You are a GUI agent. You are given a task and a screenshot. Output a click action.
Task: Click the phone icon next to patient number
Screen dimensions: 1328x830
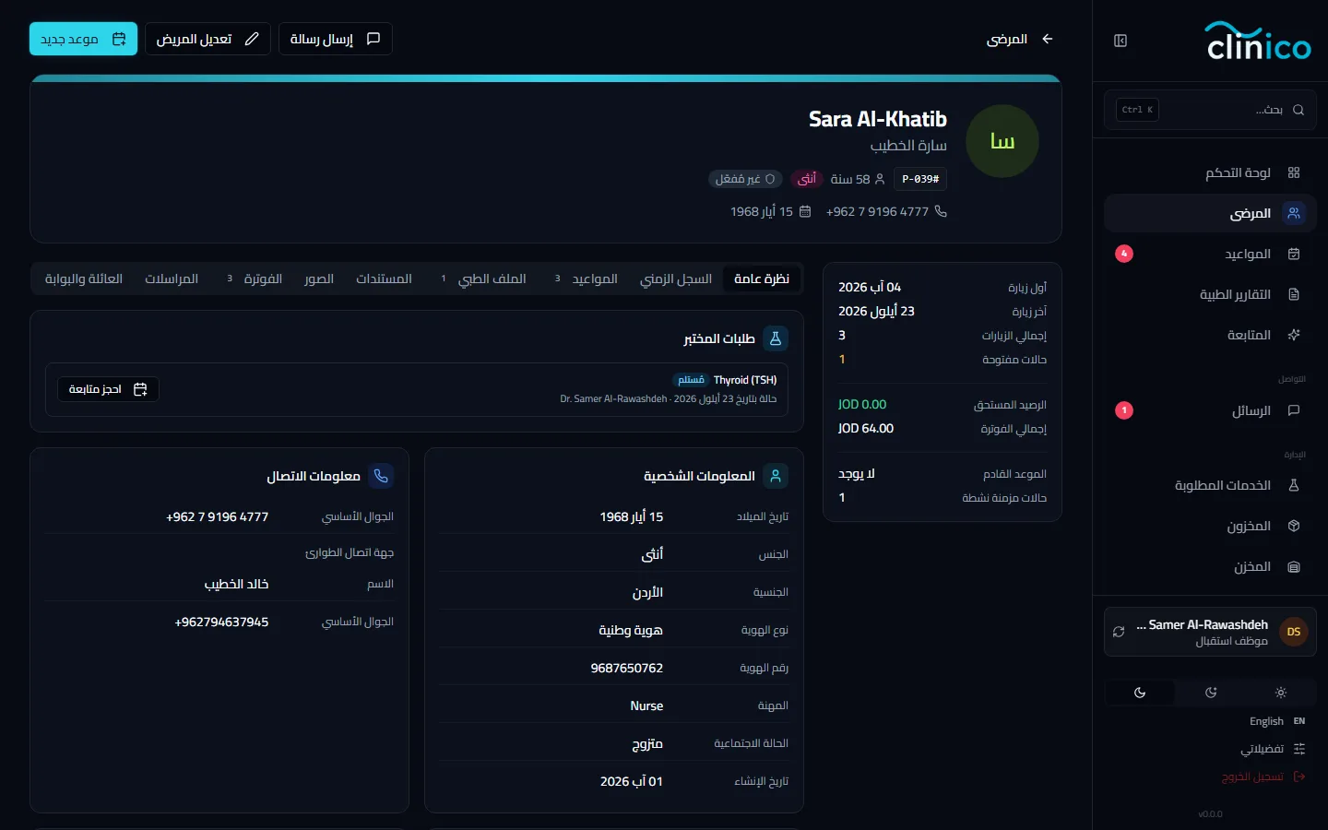(941, 211)
